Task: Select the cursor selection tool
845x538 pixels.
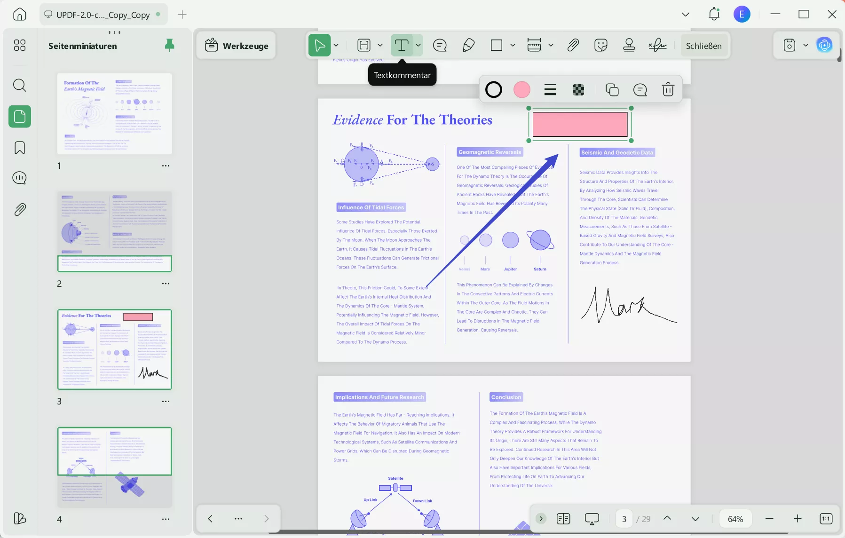Action: coord(319,46)
